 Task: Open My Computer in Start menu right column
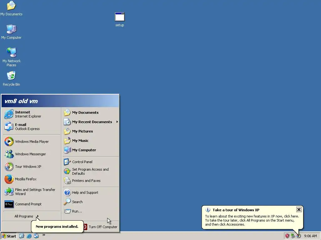click(91, 150)
